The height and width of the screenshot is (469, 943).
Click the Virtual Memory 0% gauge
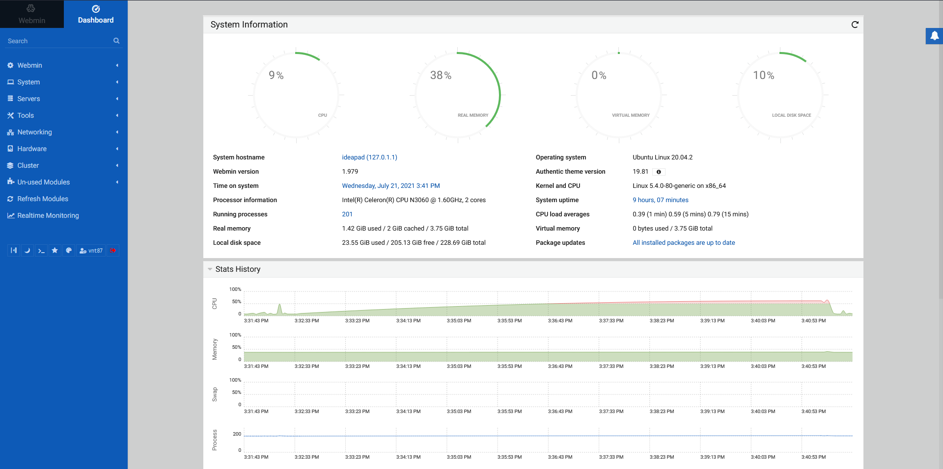pyautogui.click(x=619, y=95)
